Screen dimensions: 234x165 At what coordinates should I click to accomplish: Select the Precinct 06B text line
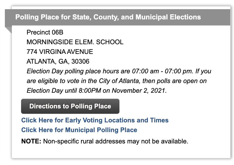point(45,32)
